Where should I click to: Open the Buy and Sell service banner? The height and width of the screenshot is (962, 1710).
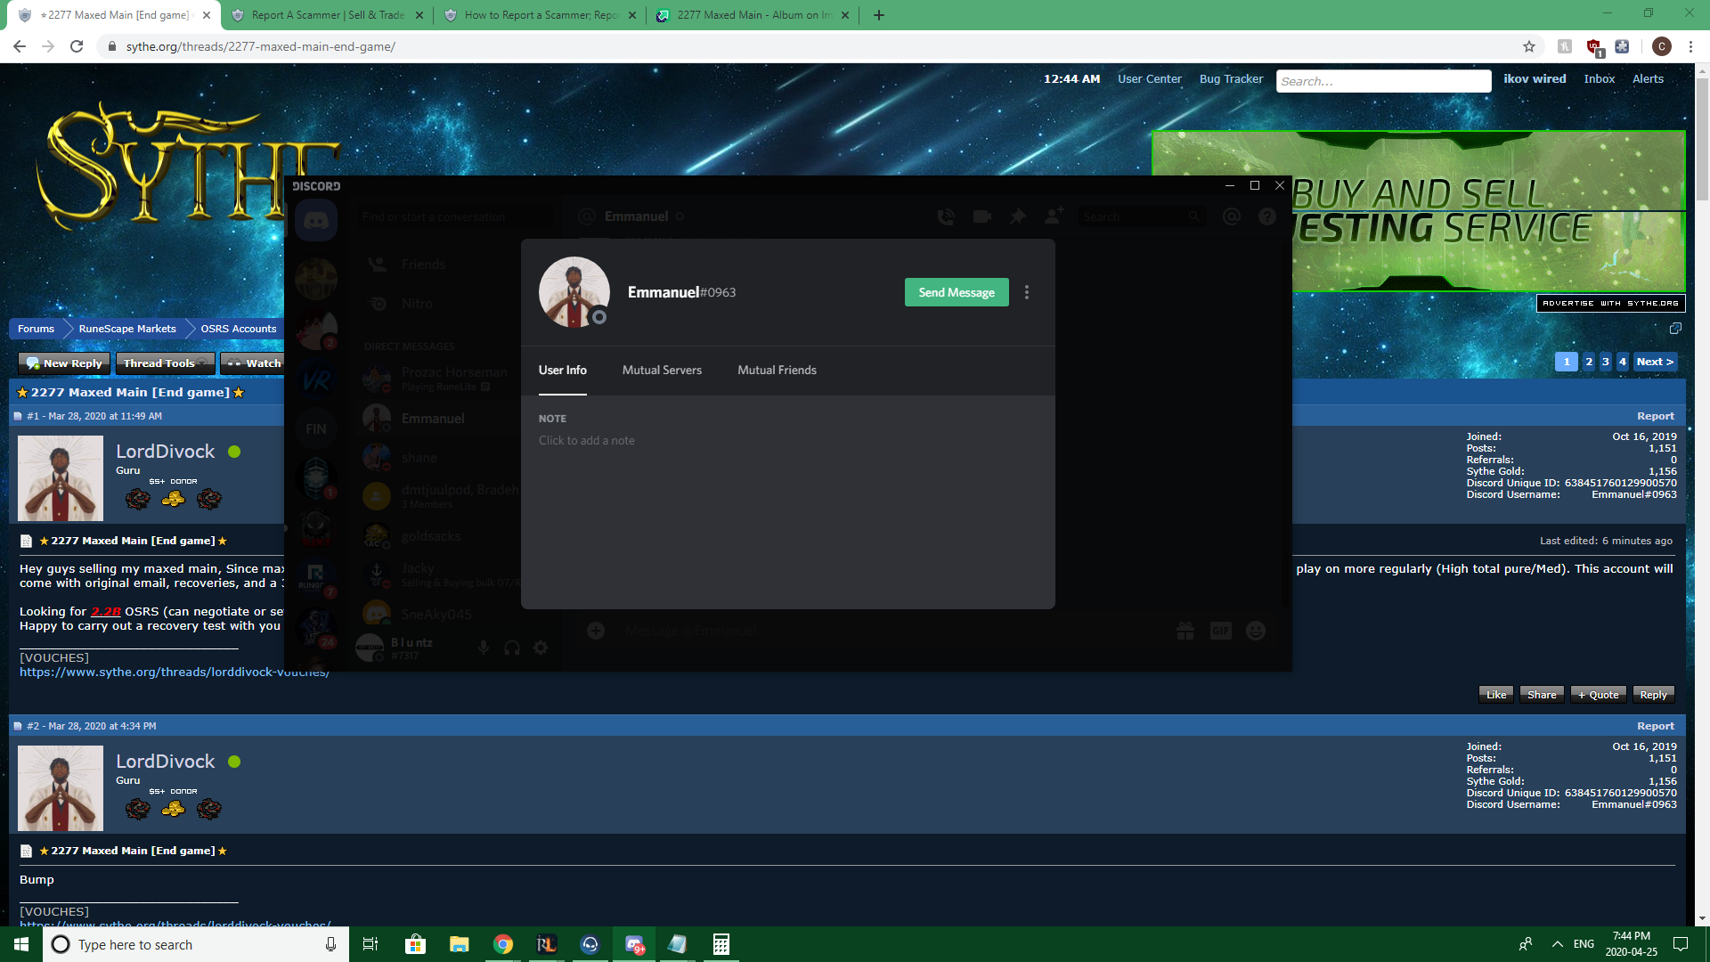pyautogui.click(x=1489, y=211)
